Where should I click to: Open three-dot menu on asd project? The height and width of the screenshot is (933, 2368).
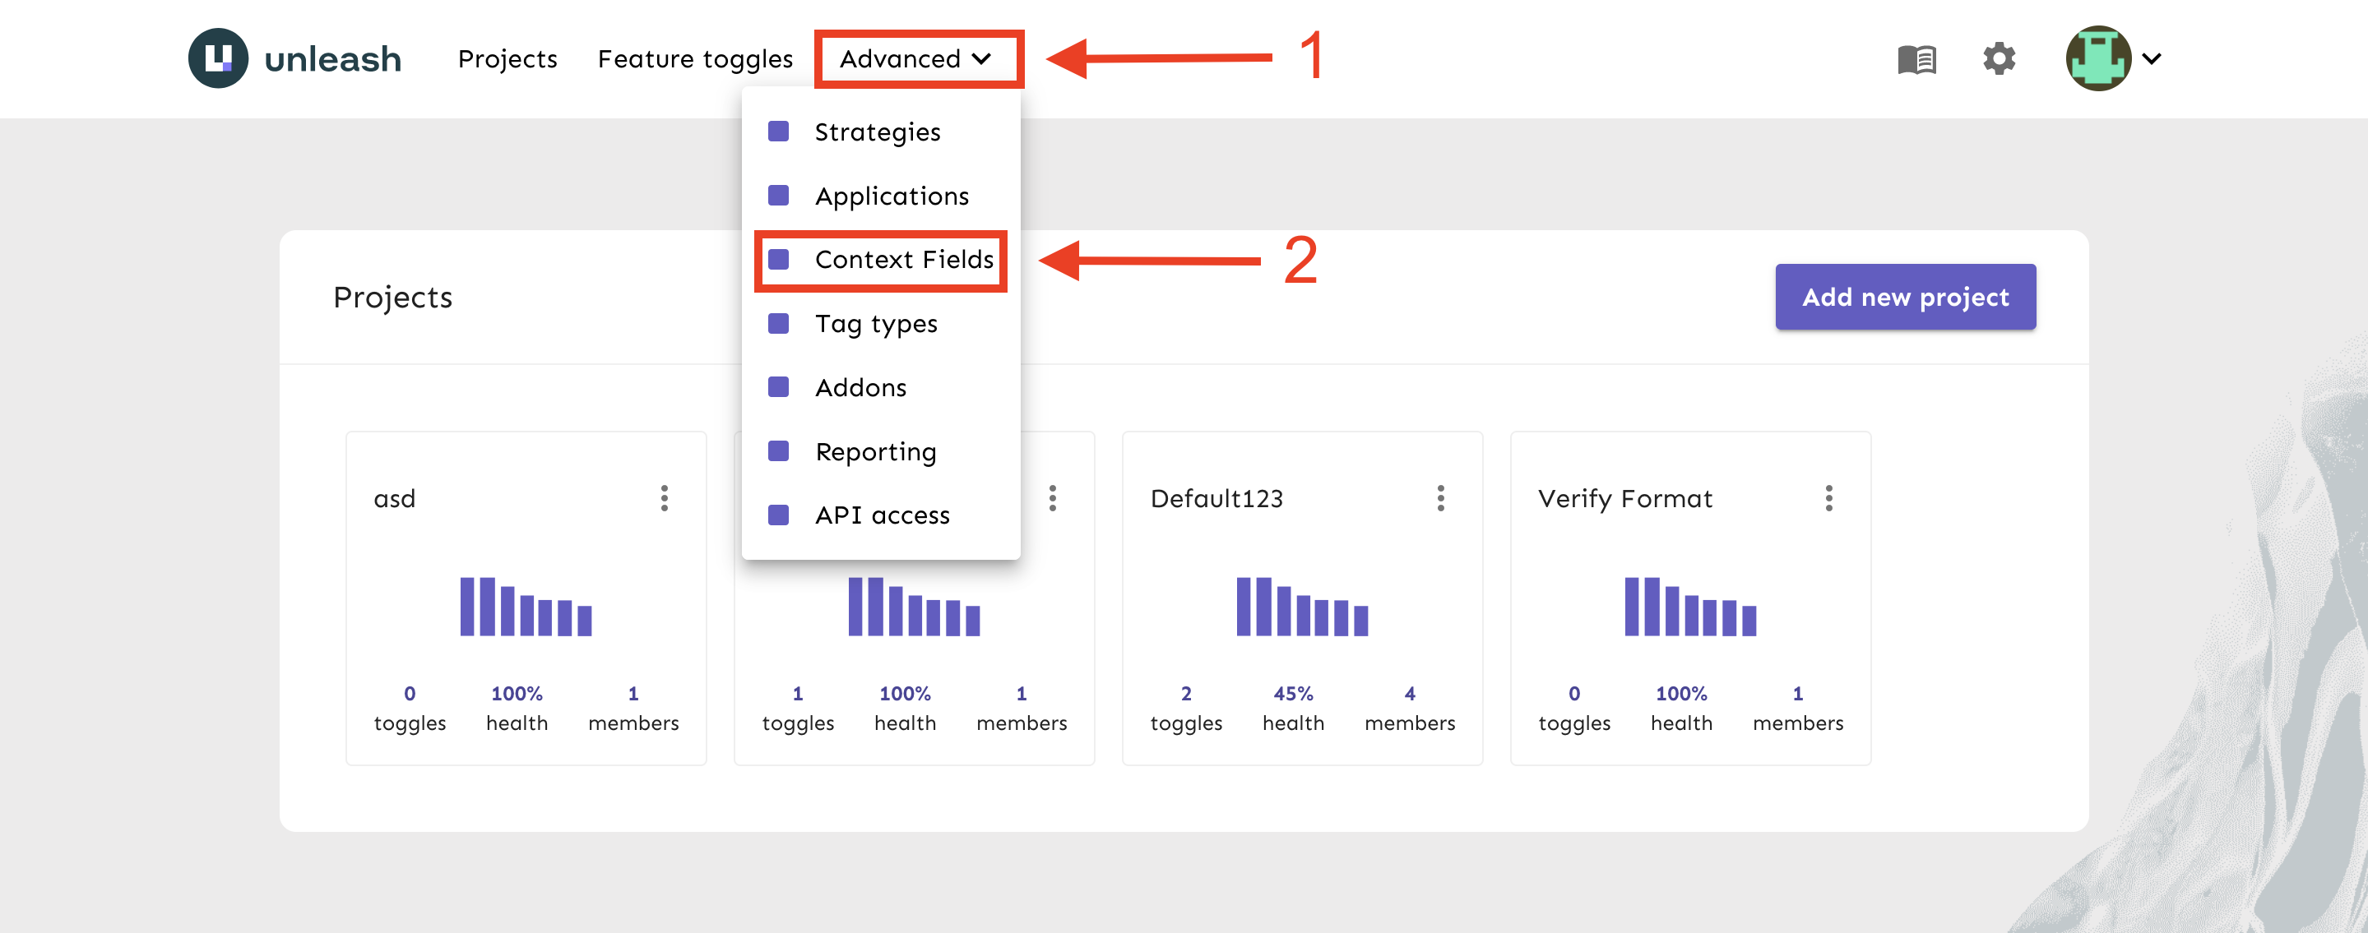pos(664,499)
